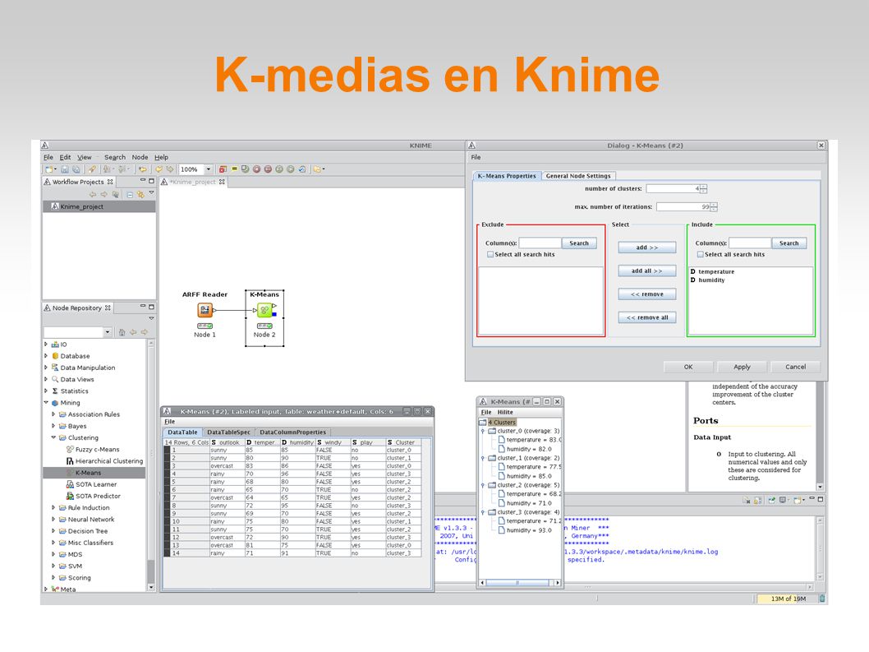Collapse the Clustering folder tree arrow

53,437
